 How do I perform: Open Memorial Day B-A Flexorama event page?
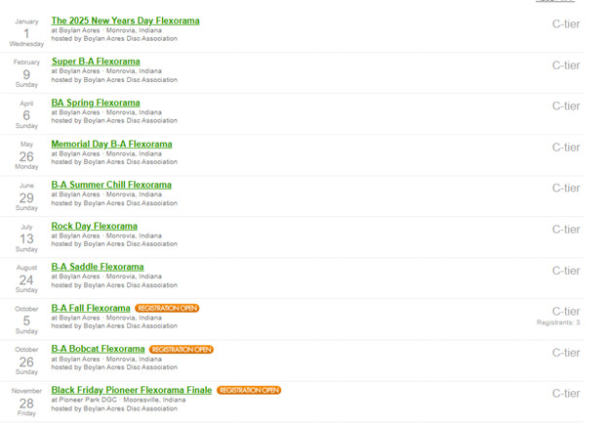[111, 144]
